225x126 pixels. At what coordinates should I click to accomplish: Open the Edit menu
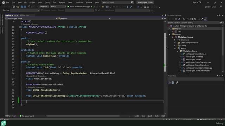click(13, 2)
